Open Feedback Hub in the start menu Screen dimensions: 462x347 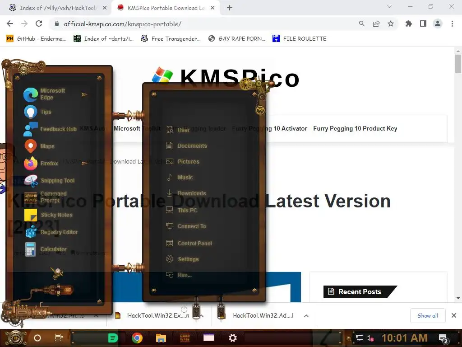click(x=50, y=129)
